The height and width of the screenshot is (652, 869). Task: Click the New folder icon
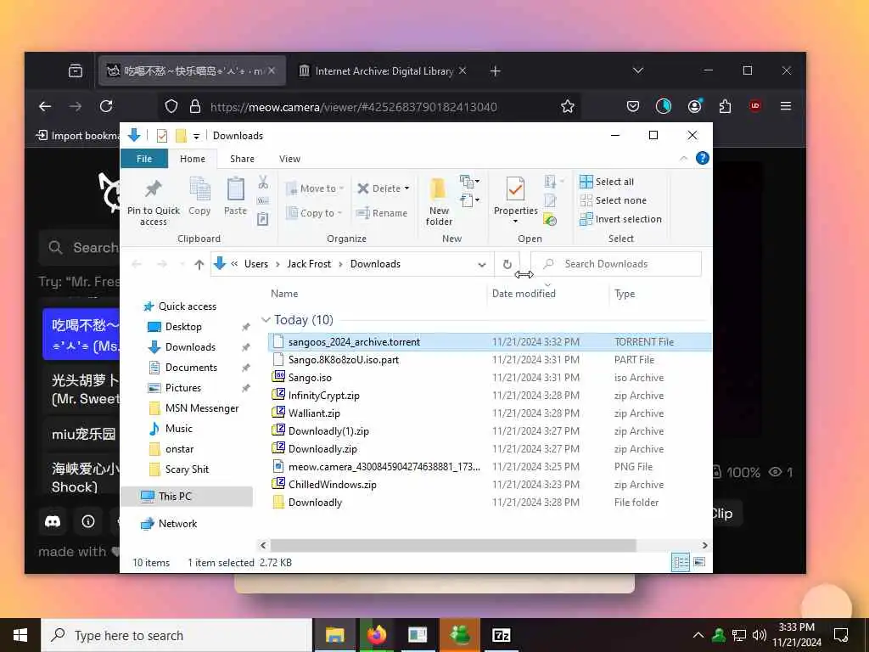pyautogui.click(x=439, y=189)
